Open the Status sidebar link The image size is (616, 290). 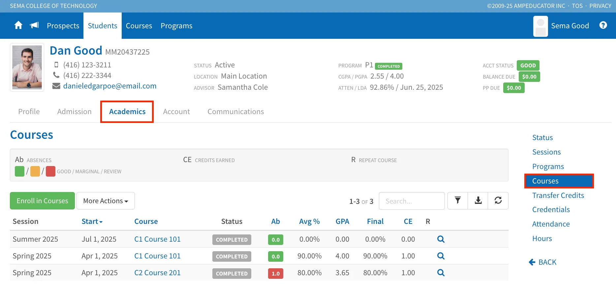coord(542,137)
